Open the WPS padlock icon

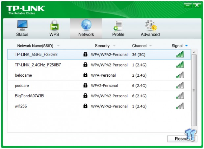54,25
